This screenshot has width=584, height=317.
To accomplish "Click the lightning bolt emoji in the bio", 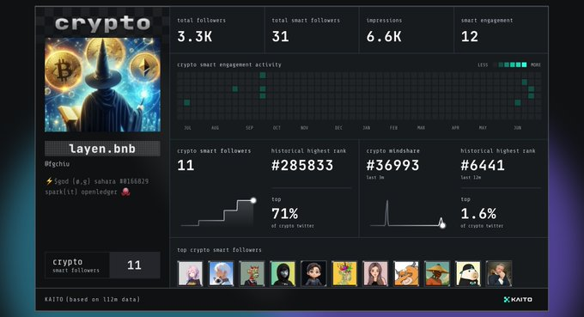I will coord(49,181).
